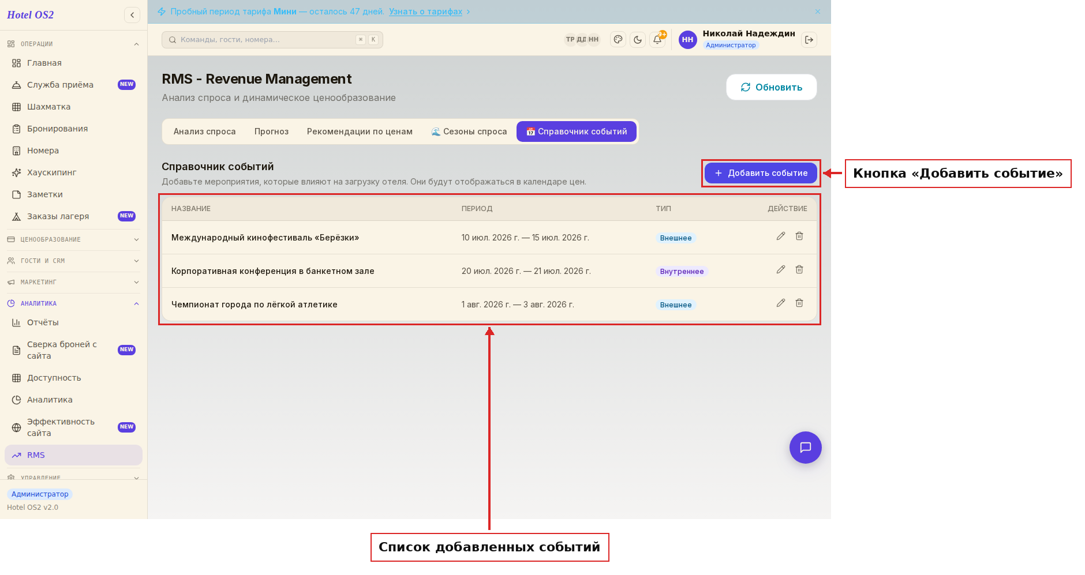Image resolution: width=1085 pixels, height=575 pixels.
Task: Open Бронирования page
Action: (x=73, y=129)
